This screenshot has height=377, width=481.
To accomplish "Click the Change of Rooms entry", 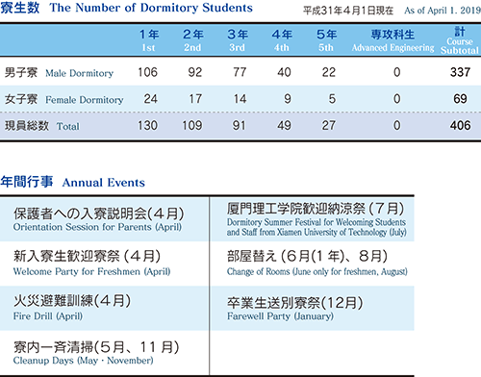I will (317, 264).
